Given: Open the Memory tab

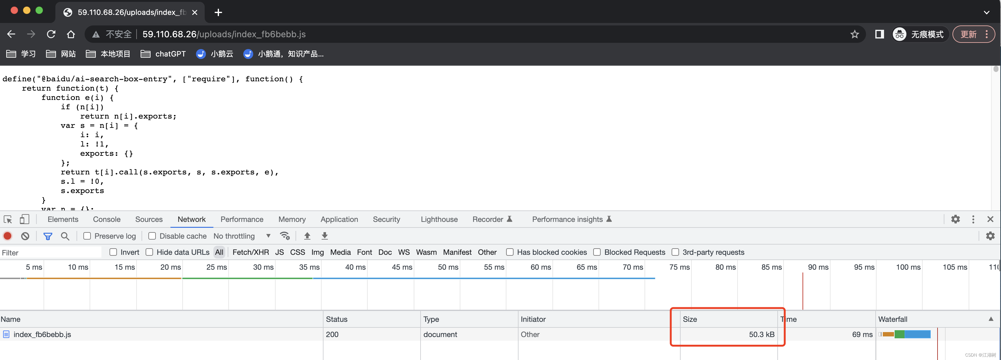Looking at the screenshot, I should [x=292, y=219].
